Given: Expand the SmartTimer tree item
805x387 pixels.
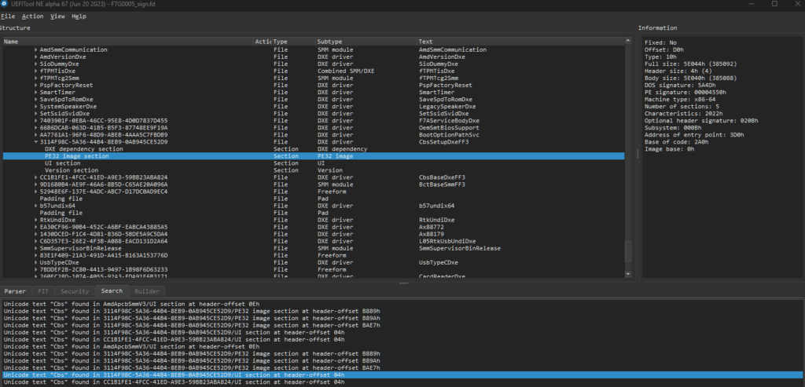Looking at the screenshot, I should [36, 93].
